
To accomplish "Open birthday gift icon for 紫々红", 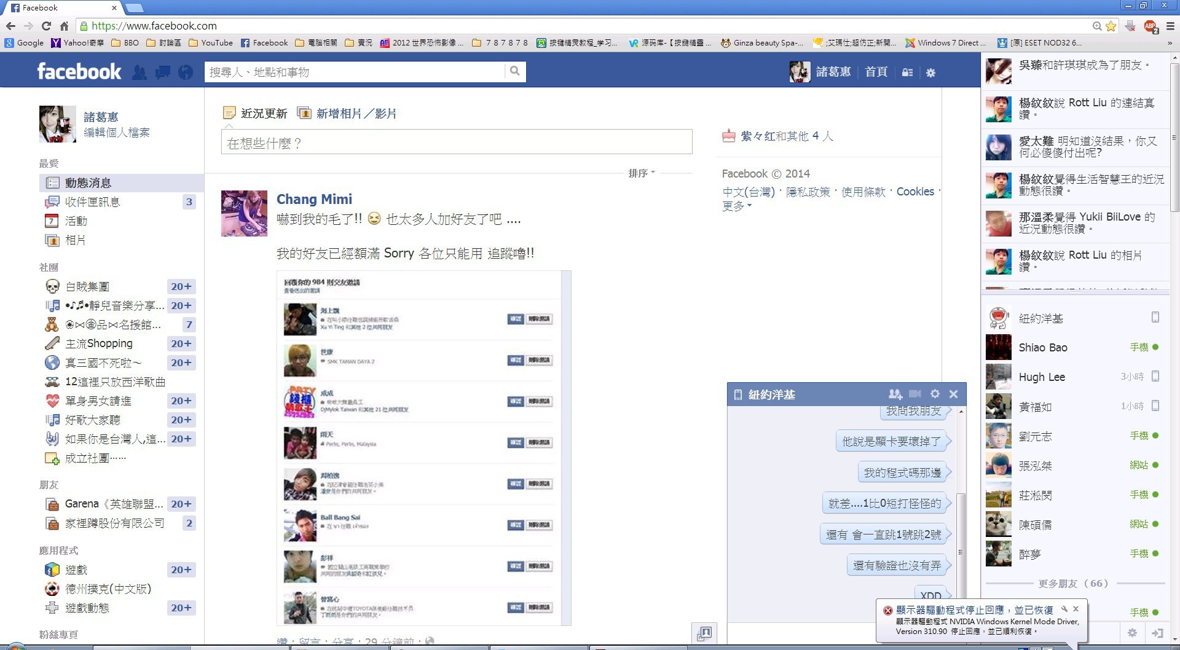I will pyautogui.click(x=728, y=136).
